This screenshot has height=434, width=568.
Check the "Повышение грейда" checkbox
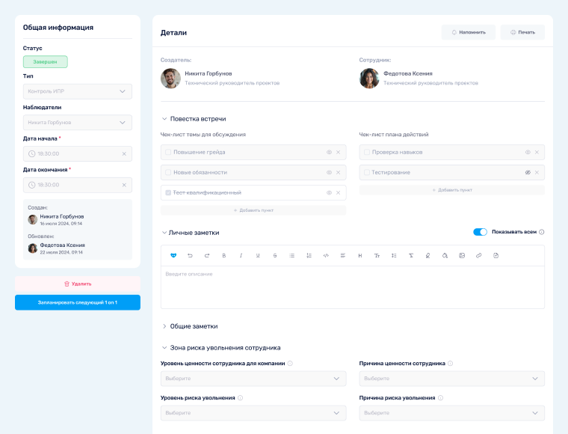168,152
